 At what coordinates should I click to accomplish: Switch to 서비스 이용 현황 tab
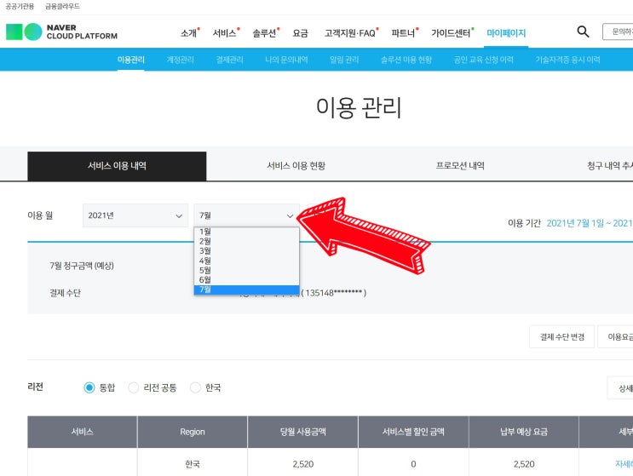[x=296, y=166]
